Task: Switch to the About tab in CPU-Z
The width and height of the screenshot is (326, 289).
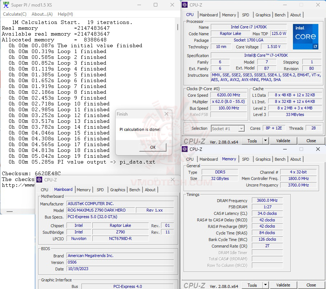Action: pos(295,15)
